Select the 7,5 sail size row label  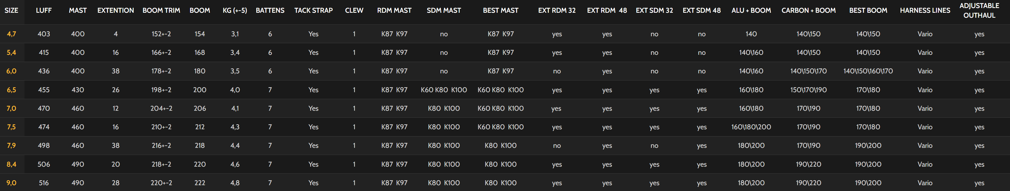point(11,127)
